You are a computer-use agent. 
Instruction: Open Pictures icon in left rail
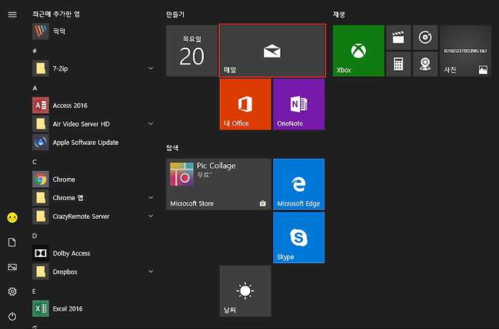pyautogui.click(x=12, y=267)
